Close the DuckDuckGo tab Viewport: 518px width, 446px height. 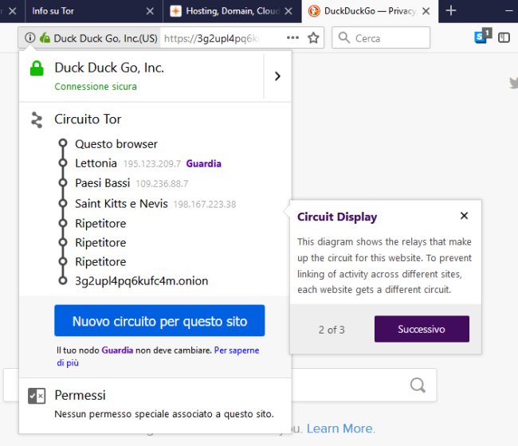[x=426, y=11]
